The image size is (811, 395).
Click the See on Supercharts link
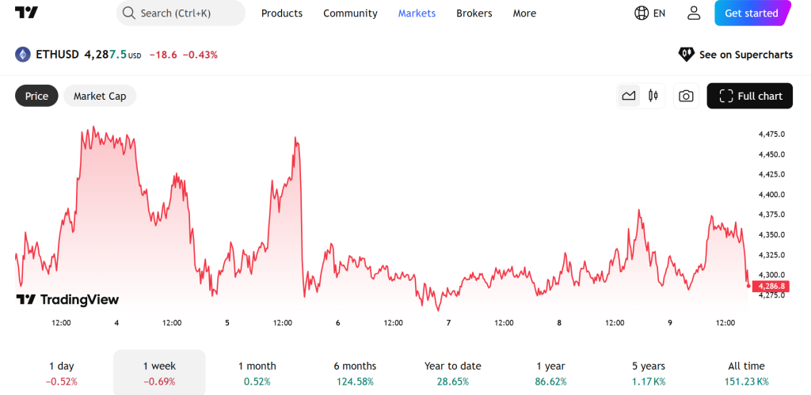736,55
